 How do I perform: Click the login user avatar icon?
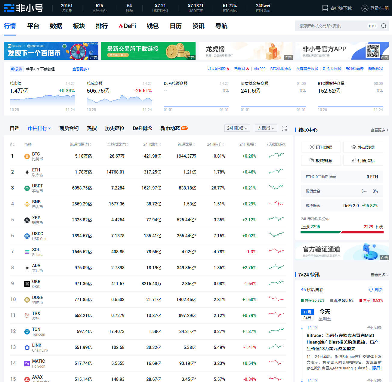(x=365, y=8)
